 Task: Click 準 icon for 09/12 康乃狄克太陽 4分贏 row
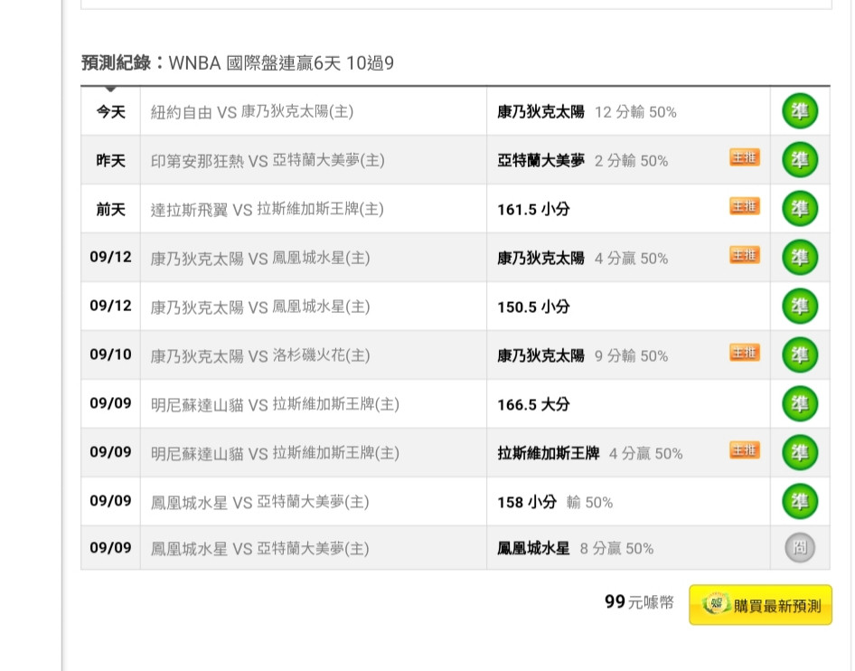(799, 258)
